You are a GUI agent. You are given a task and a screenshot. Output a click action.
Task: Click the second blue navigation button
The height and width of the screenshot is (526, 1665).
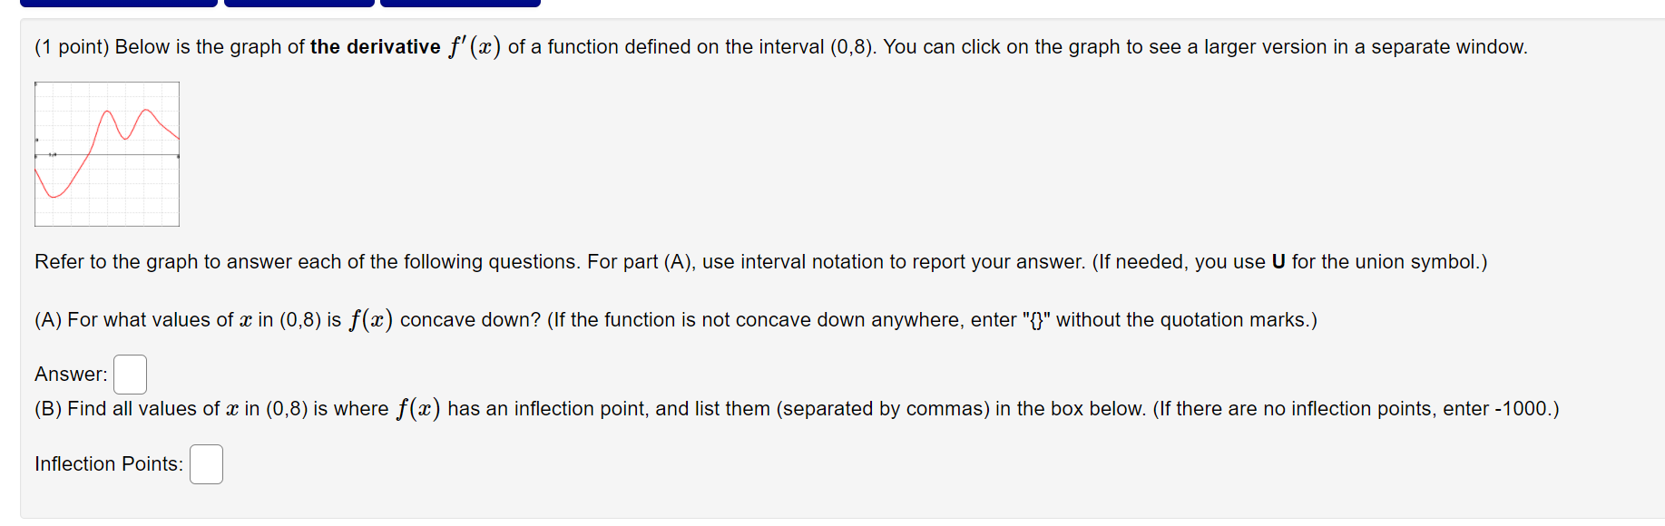[x=298, y=3]
